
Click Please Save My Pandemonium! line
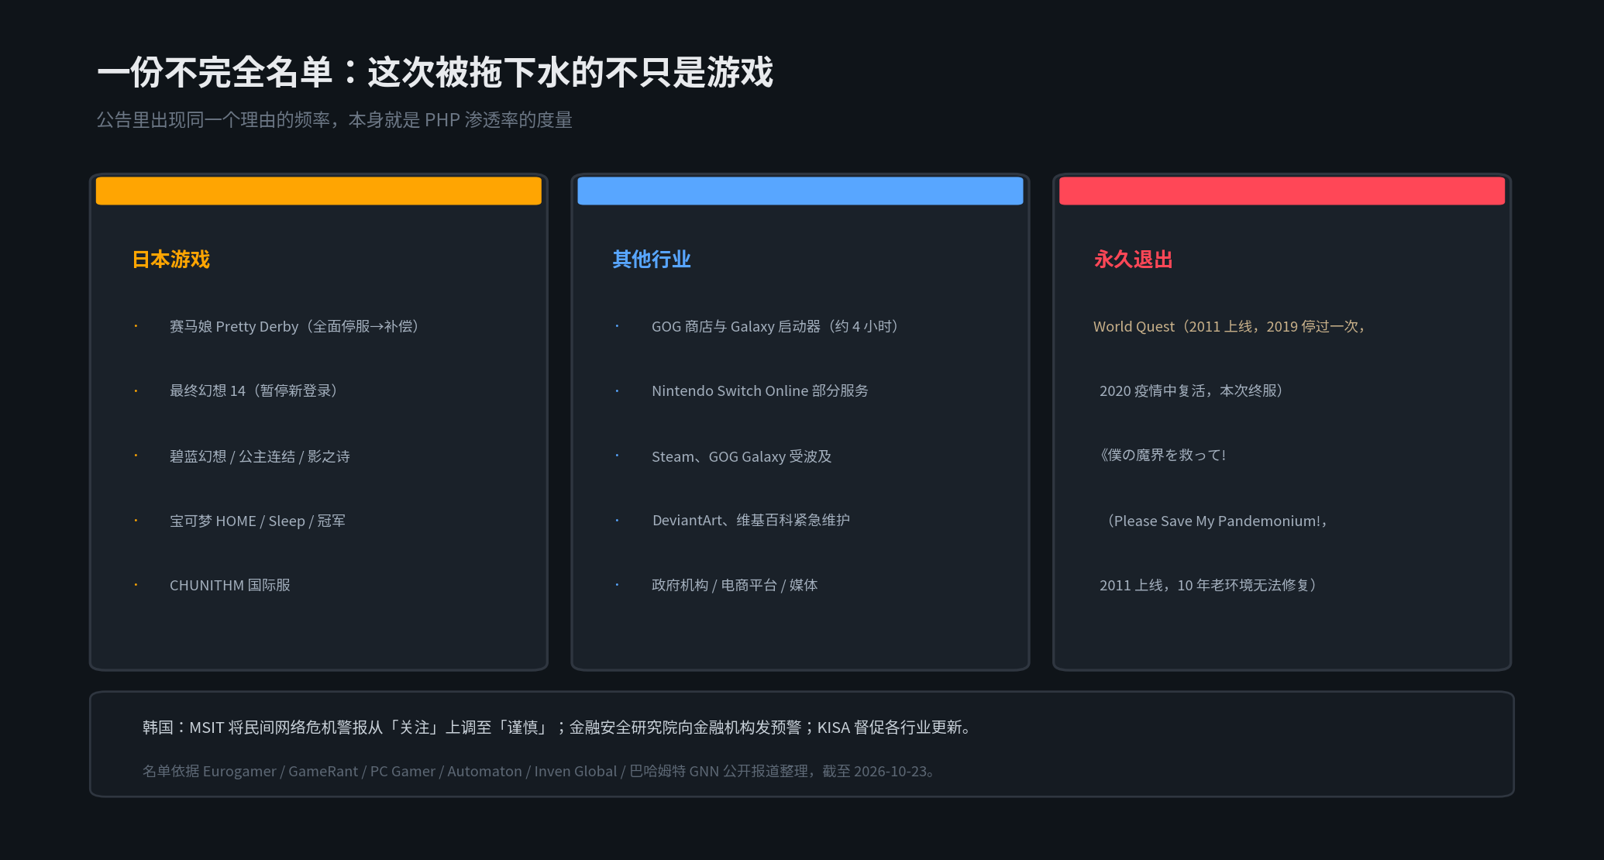pyautogui.click(x=1217, y=521)
